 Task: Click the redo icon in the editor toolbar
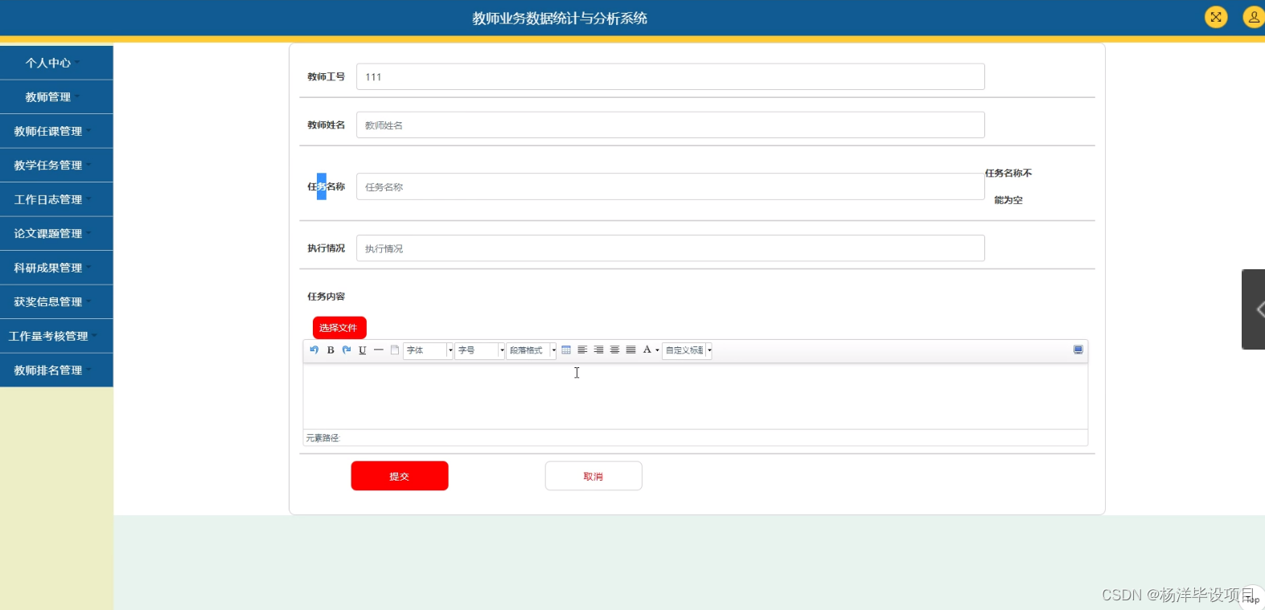click(347, 350)
